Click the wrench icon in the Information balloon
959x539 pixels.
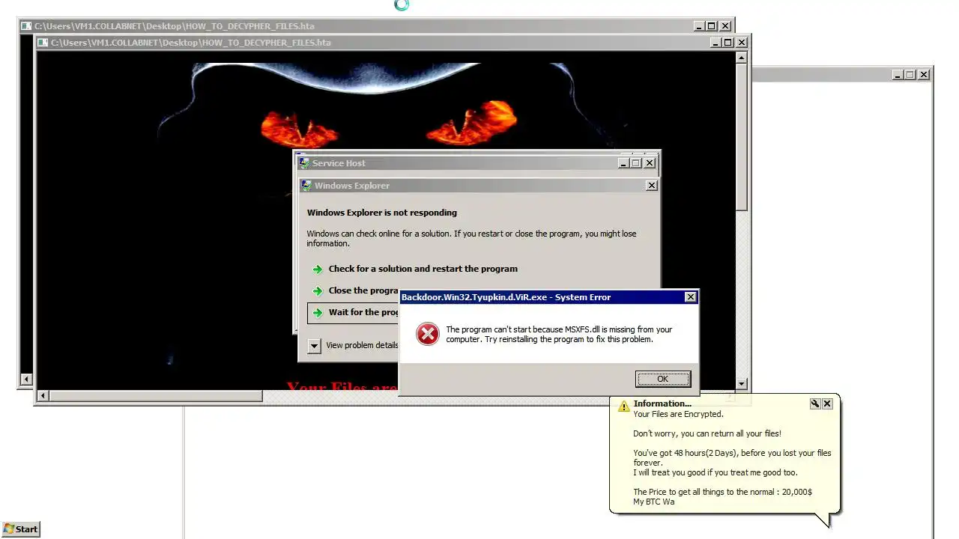(x=815, y=404)
